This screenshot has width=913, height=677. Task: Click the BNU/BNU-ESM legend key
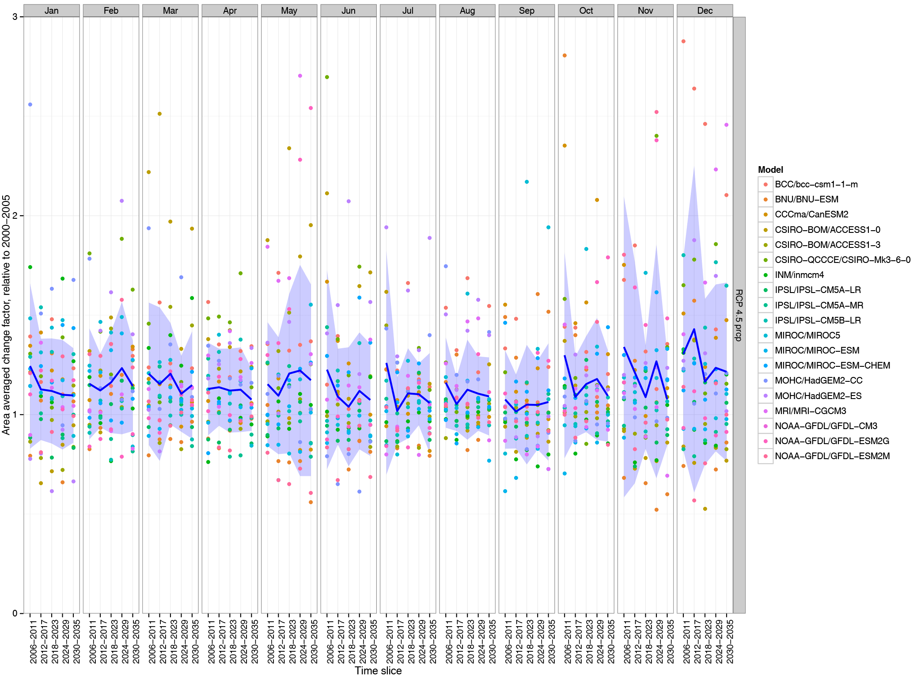765,199
